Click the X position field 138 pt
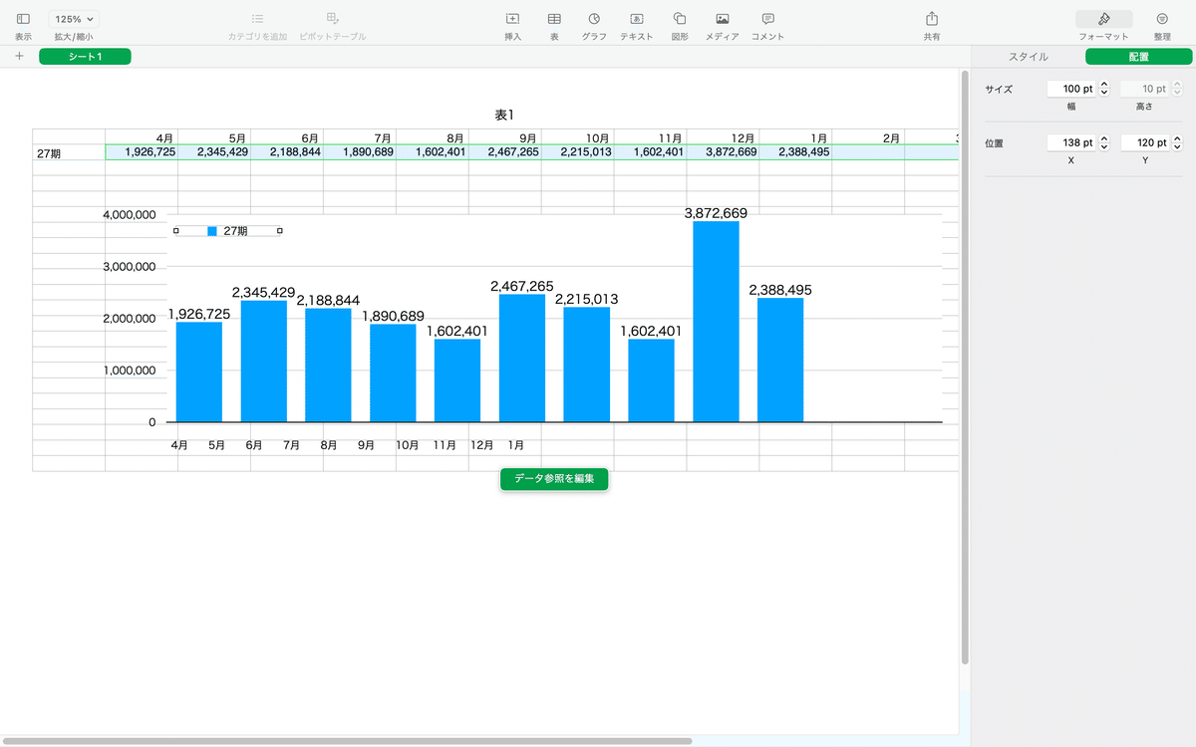 tap(1071, 142)
